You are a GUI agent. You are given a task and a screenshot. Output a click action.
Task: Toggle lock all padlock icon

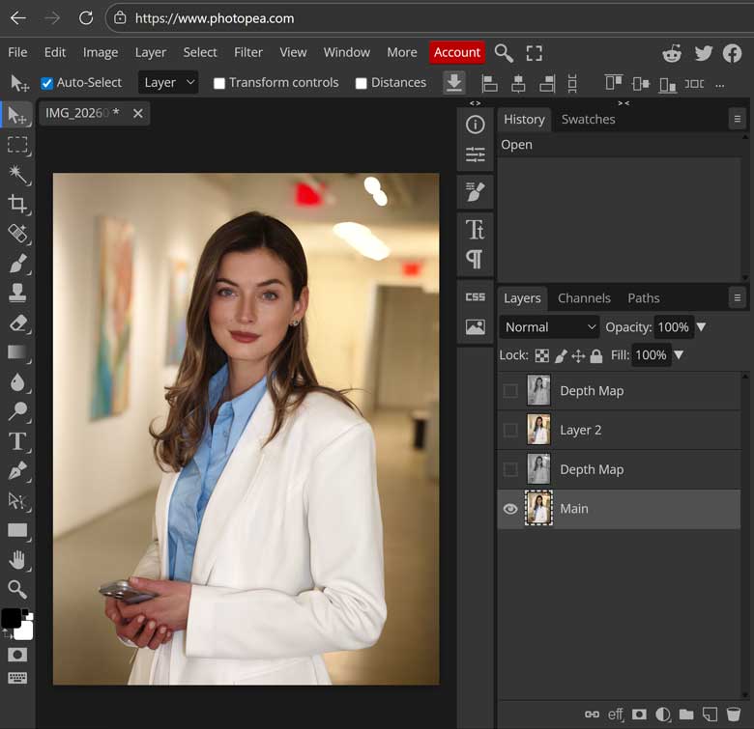[596, 355]
